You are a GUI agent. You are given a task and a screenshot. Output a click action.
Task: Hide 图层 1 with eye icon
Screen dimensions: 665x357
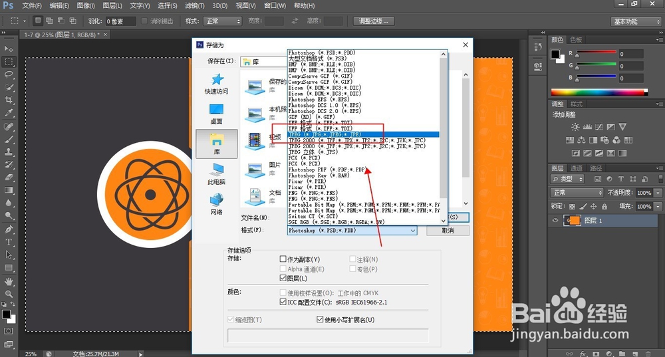555,221
